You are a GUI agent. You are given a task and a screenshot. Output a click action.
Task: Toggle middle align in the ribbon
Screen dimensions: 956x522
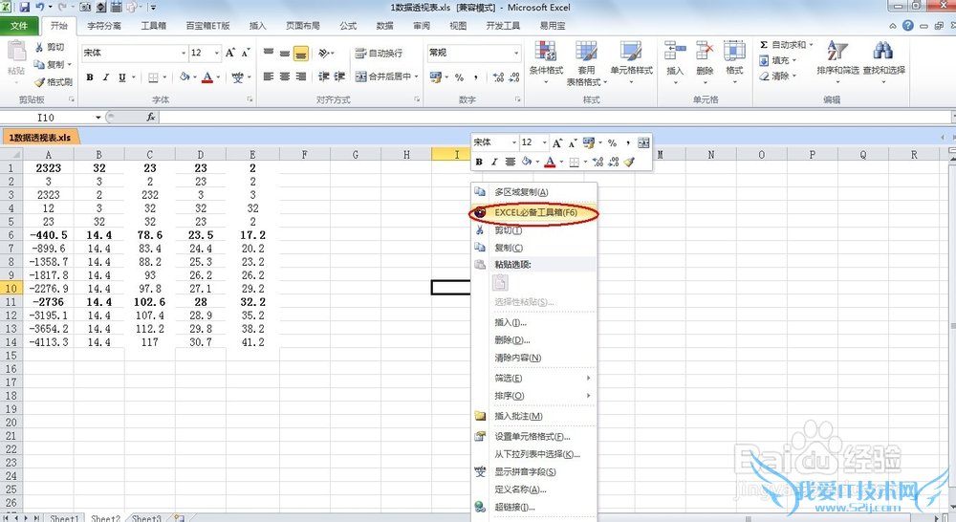coord(285,53)
